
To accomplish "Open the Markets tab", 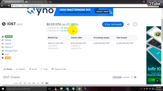I will pos(21,69).
